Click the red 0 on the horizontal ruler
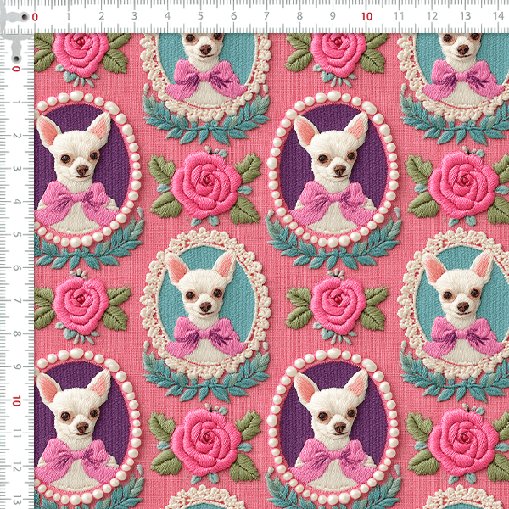This screenshot has height=509, width=509. click(x=35, y=17)
